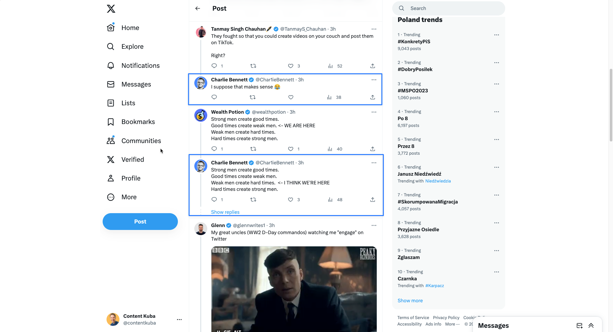
Task: Go to Notifications in the sidebar
Action: coord(140,66)
